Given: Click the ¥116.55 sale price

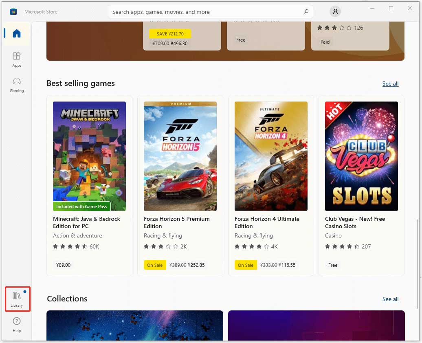Looking at the screenshot, I should point(287,265).
